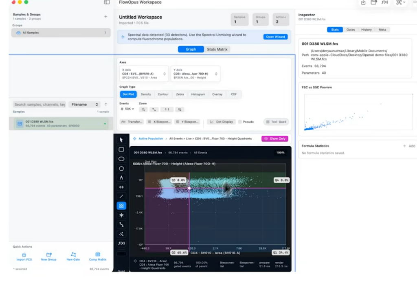The height and width of the screenshot is (281, 417).
Task: Open the Stats tab in Inspector
Action: point(335,30)
